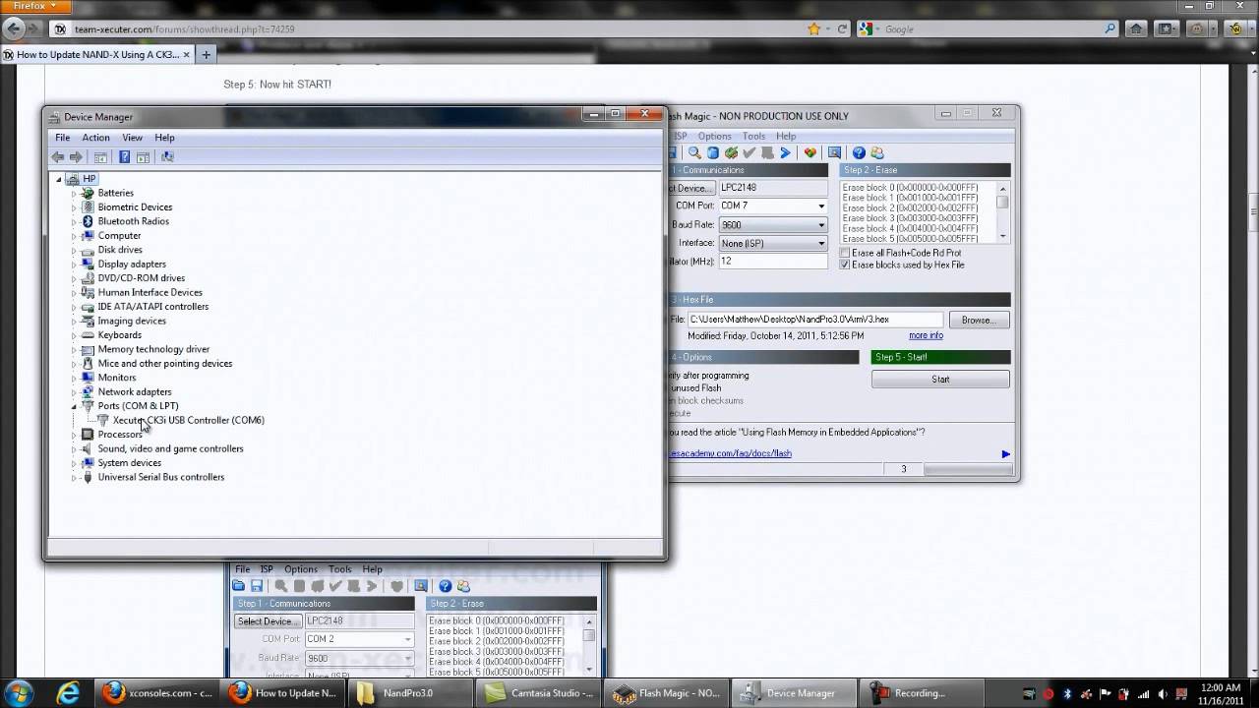This screenshot has width=1259, height=708.
Task: Click Scan for hardware changes icon
Action: (x=167, y=157)
